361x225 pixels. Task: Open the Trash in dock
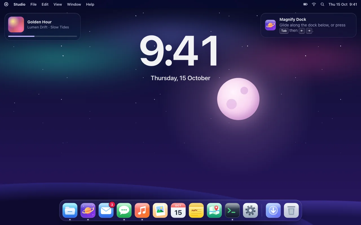click(291, 210)
